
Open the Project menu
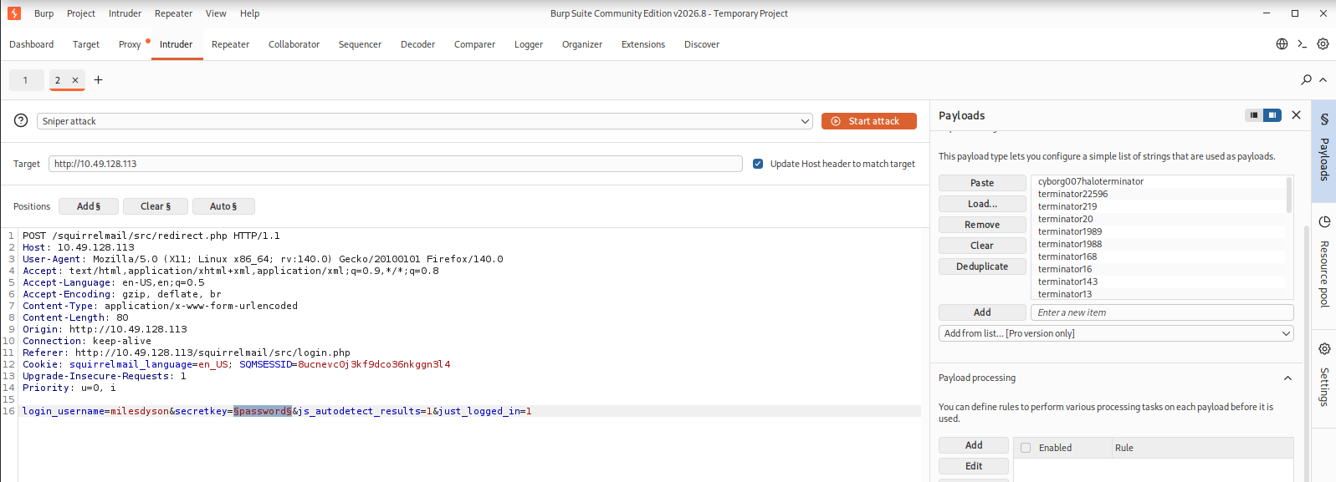click(81, 13)
